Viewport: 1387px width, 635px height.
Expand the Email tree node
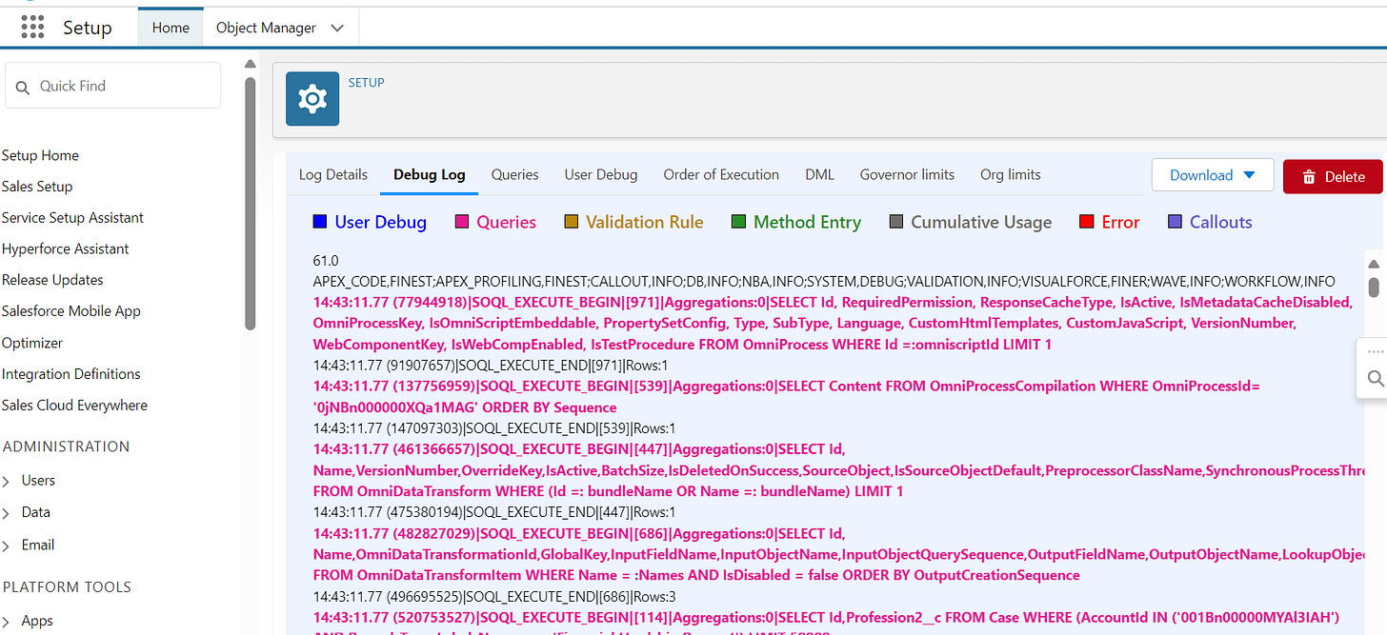pyautogui.click(x=8, y=546)
